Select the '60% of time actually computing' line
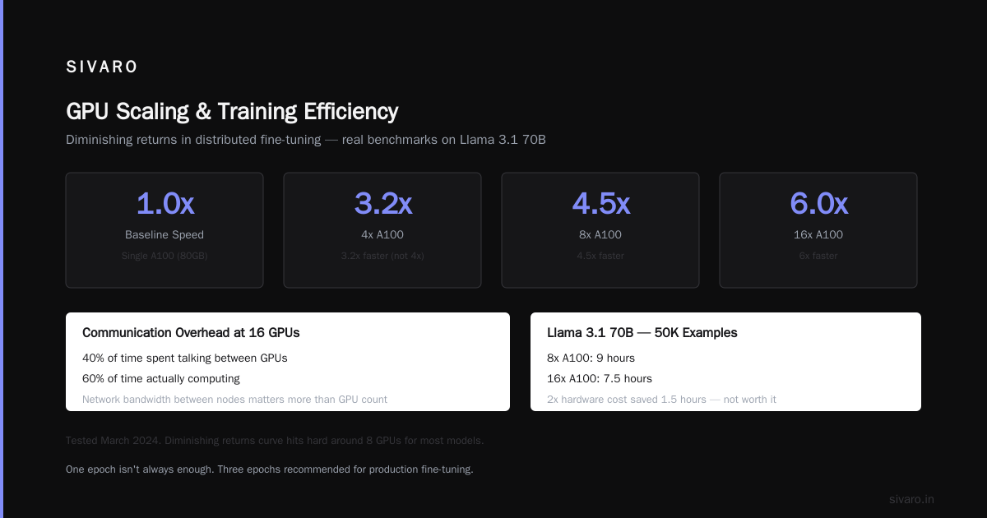The height and width of the screenshot is (518, 987). 161,379
